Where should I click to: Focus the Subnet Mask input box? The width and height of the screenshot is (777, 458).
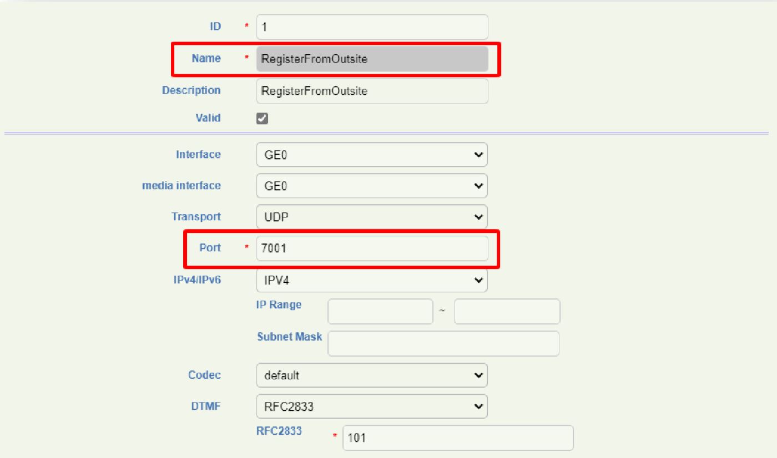click(443, 344)
